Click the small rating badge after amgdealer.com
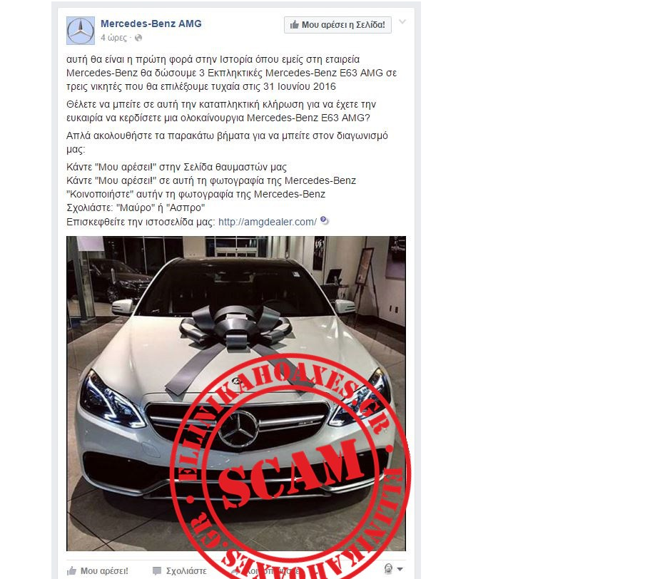The image size is (665, 579). (325, 220)
